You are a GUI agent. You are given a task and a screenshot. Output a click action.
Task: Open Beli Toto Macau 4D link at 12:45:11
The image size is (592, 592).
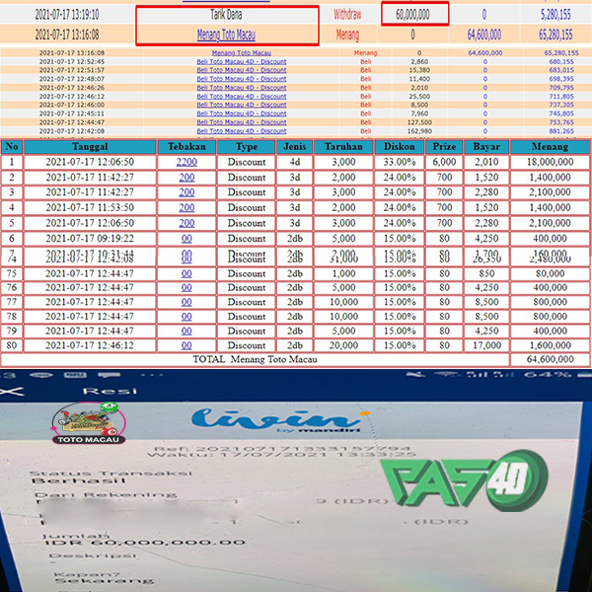click(x=242, y=113)
